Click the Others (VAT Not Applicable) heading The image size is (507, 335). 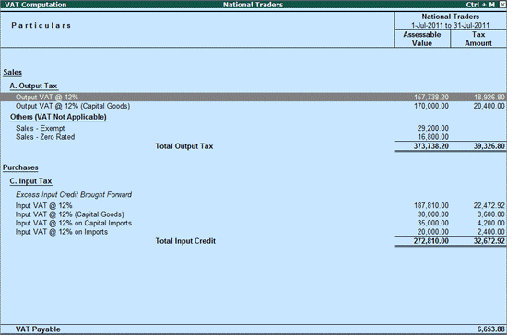(x=58, y=117)
